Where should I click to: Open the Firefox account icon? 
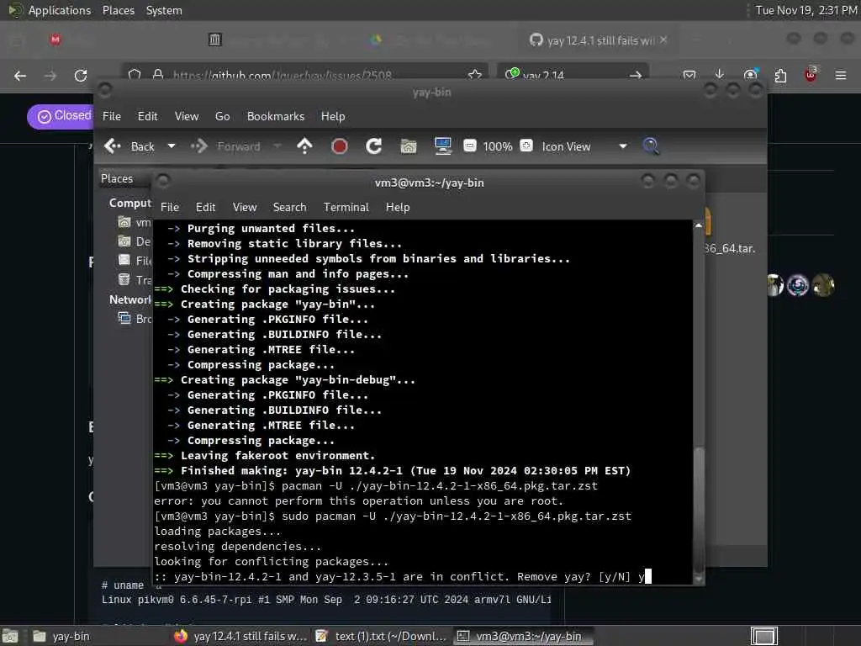(750, 75)
